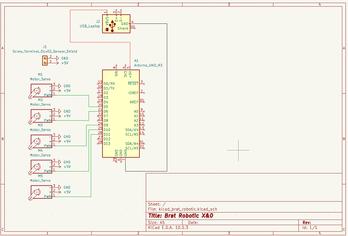The image size is (348, 236).
Task: Click the VIN pin label on the Arduino
Action: pyautogui.click(x=116, y=74)
